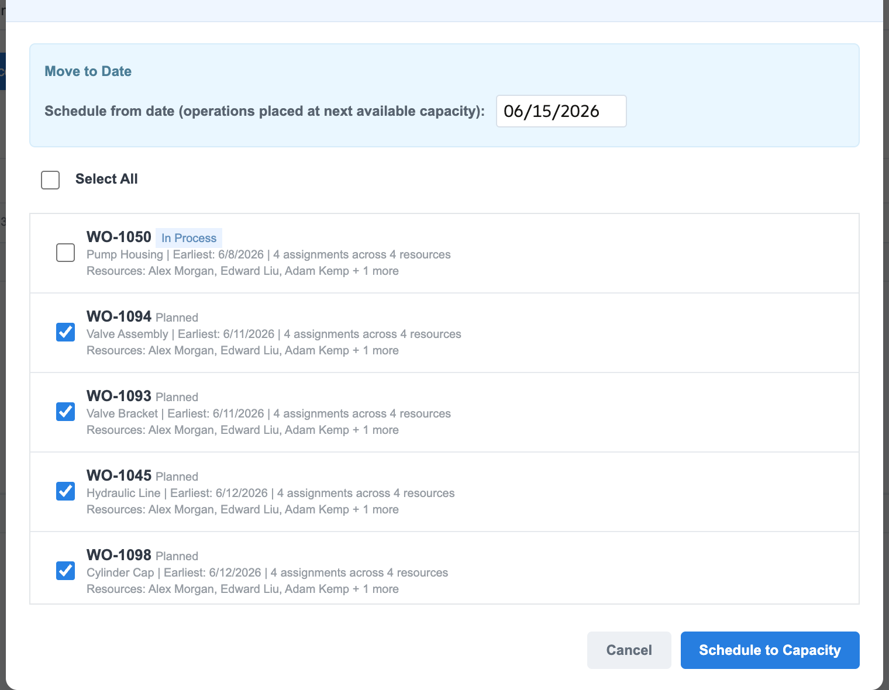The width and height of the screenshot is (889, 690).
Task: Click 'Valve Bracket | Earliest: 6/11/2026' text
Action: 175,413
